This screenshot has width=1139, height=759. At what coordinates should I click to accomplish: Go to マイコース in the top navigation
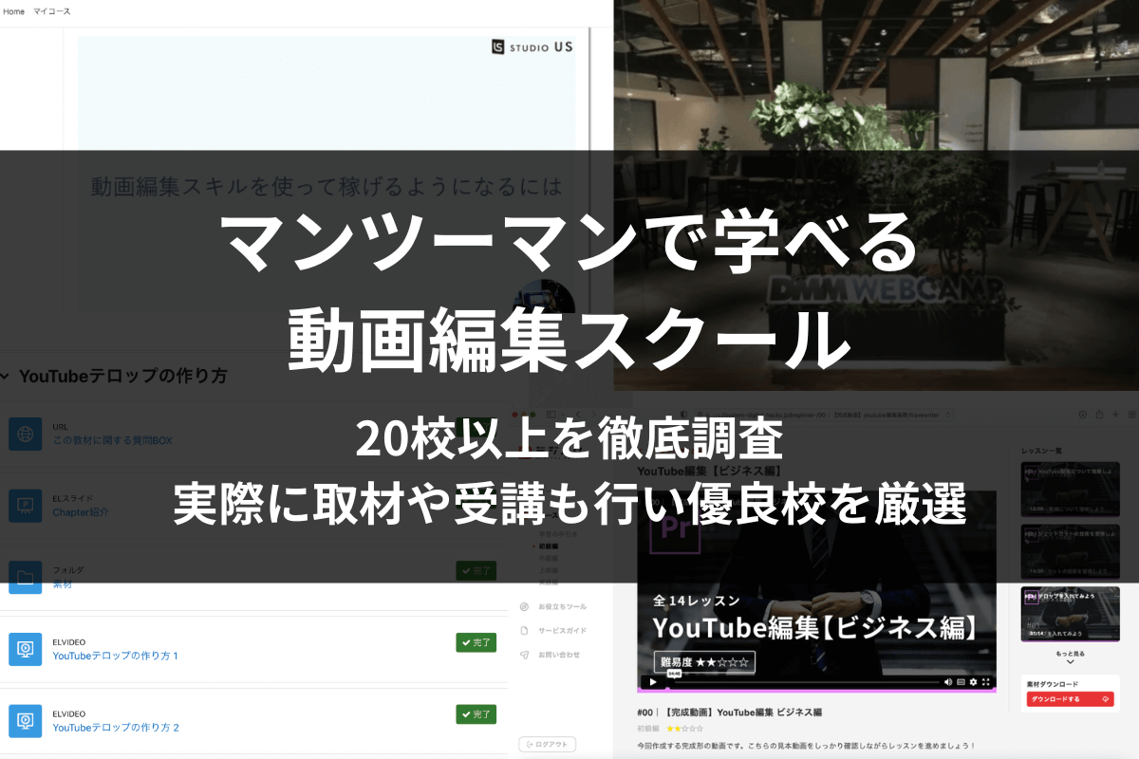coord(52,11)
